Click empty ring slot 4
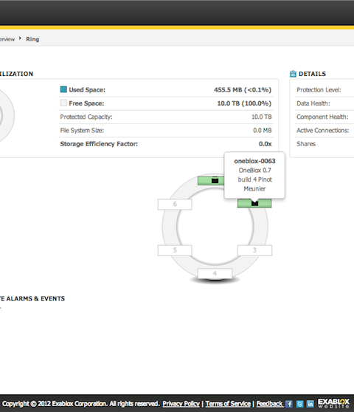The width and height of the screenshot is (354, 412). point(215,273)
